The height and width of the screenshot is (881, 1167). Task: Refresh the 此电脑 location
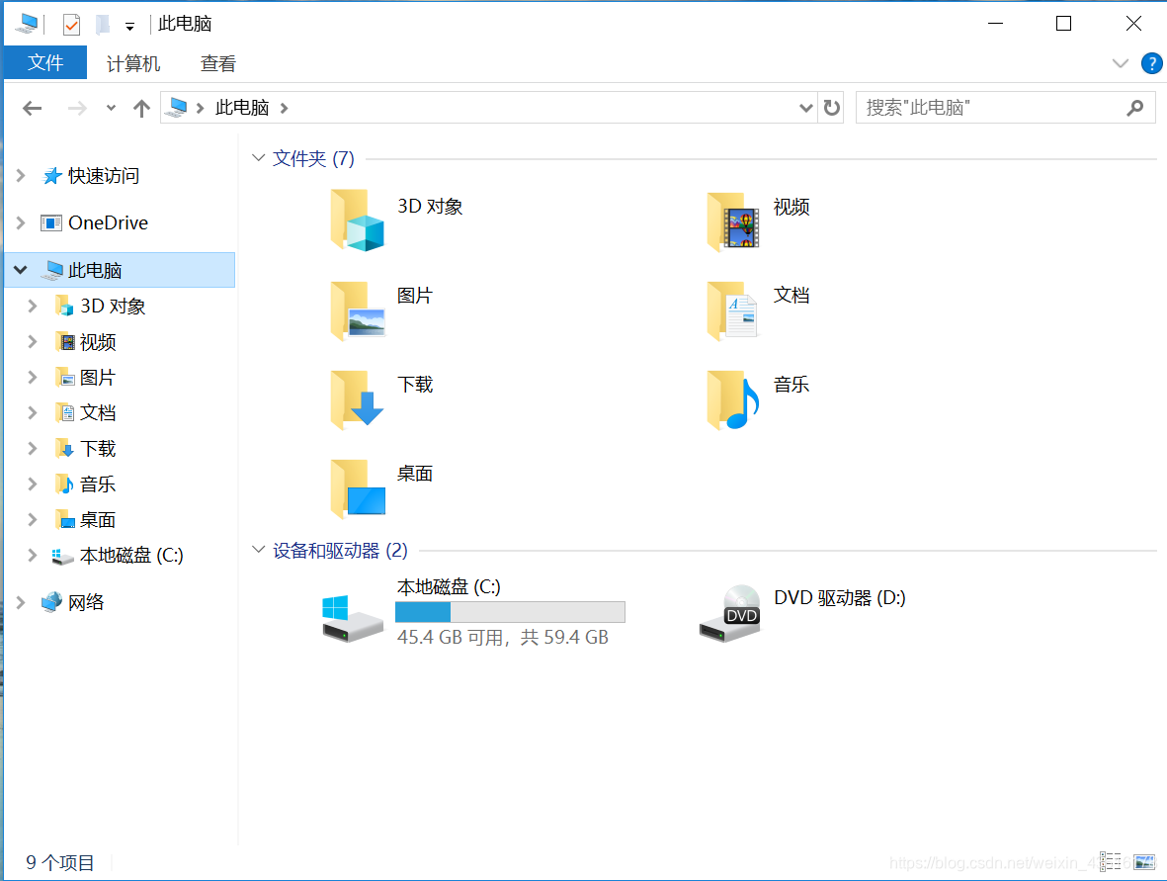click(x=831, y=108)
